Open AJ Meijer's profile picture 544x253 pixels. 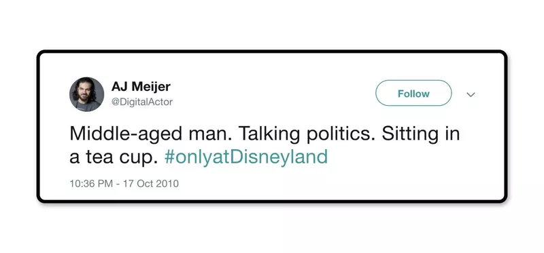pos(87,94)
